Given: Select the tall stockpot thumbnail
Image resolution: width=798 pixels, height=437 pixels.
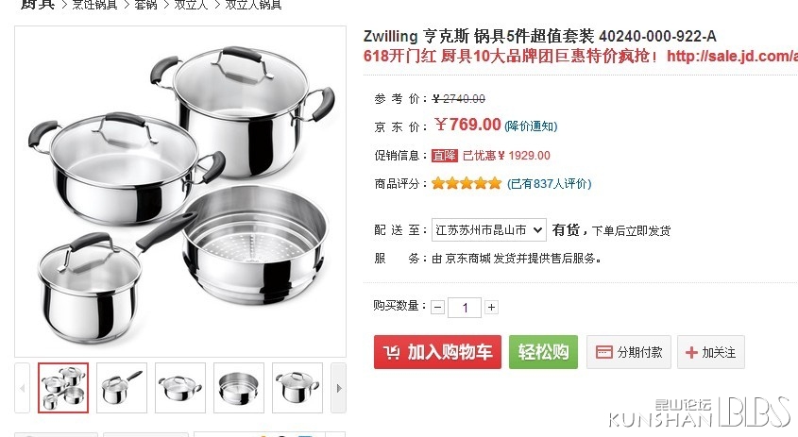Looking at the screenshot, I should point(297,388).
